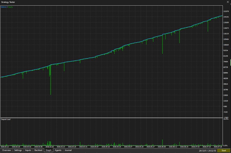Click the 2026.05.07 date label
This screenshot has height=153, width=231.
[128, 147]
